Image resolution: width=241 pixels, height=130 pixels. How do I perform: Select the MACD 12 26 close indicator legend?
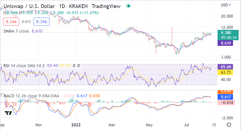pos(31,96)
